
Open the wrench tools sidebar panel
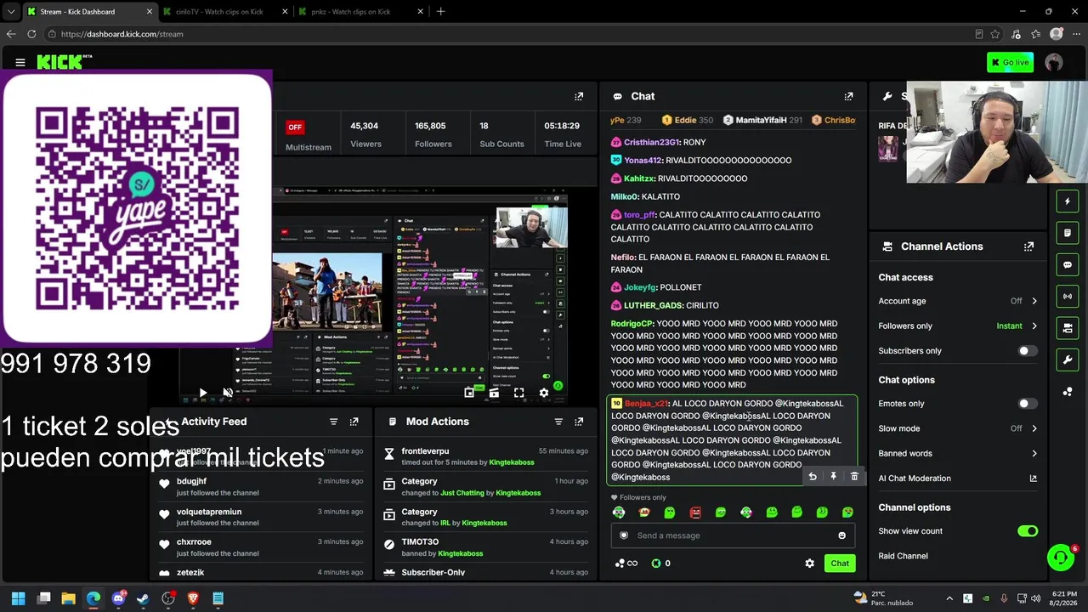point(1068,360)
